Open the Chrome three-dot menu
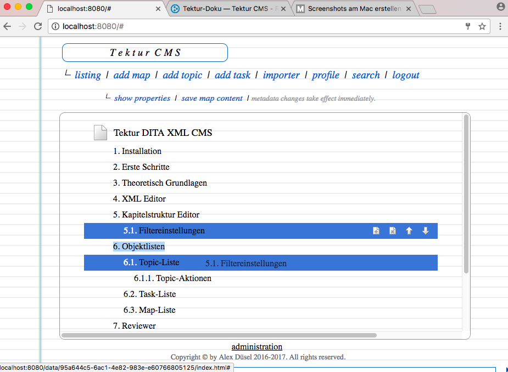The height and width of the screenshot is (372, 508). pos(500,26)
